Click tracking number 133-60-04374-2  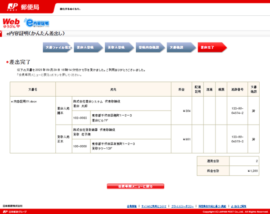coord(237,111)
